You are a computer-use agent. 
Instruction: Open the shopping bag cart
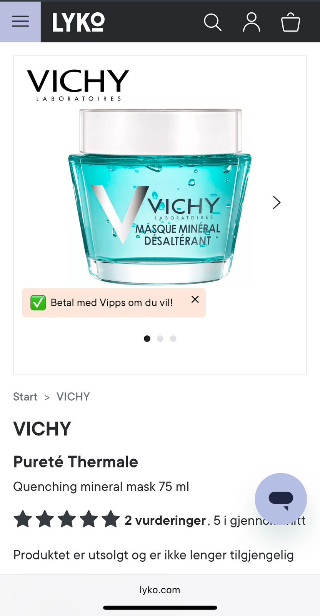pos(290,22)
